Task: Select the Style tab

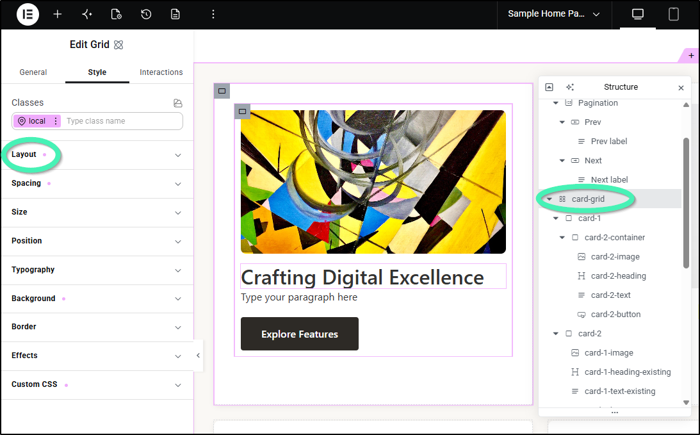Action: [97, 72]
